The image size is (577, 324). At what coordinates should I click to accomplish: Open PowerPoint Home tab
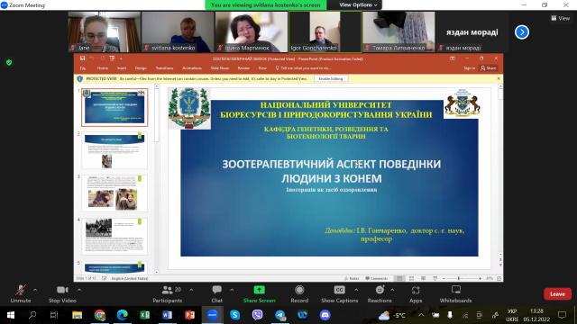(x=102, y=68)
